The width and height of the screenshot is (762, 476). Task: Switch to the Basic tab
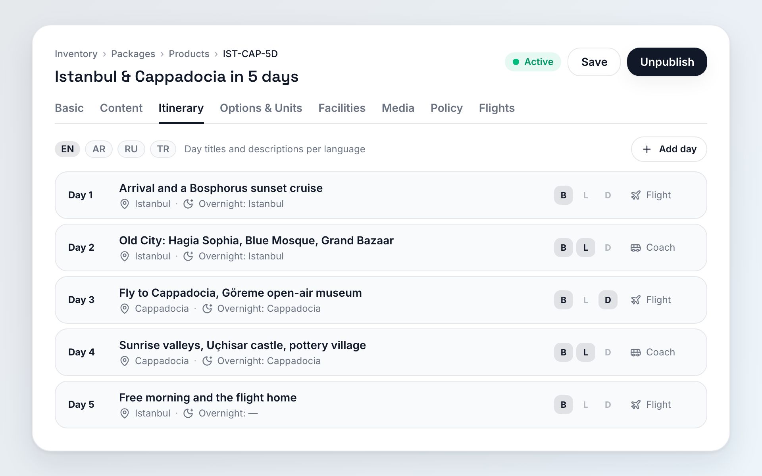tap(69, 108)
